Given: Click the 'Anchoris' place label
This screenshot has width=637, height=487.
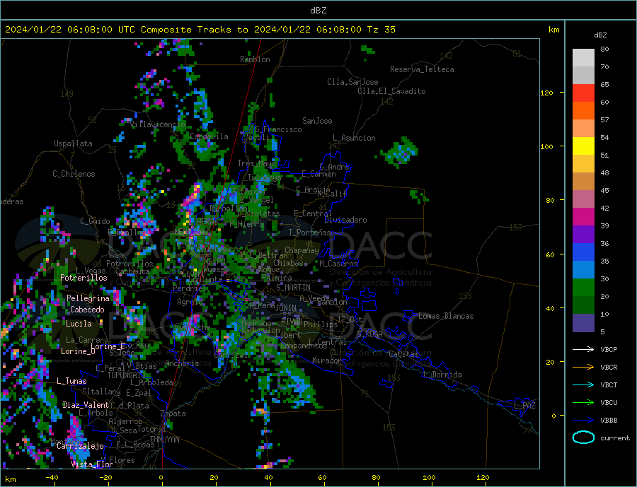Looking at the screenshot, I should point(182,363).
